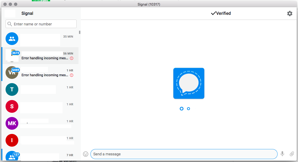
Task: Click the second carousel dot under the logo
Action: point(189,109)
